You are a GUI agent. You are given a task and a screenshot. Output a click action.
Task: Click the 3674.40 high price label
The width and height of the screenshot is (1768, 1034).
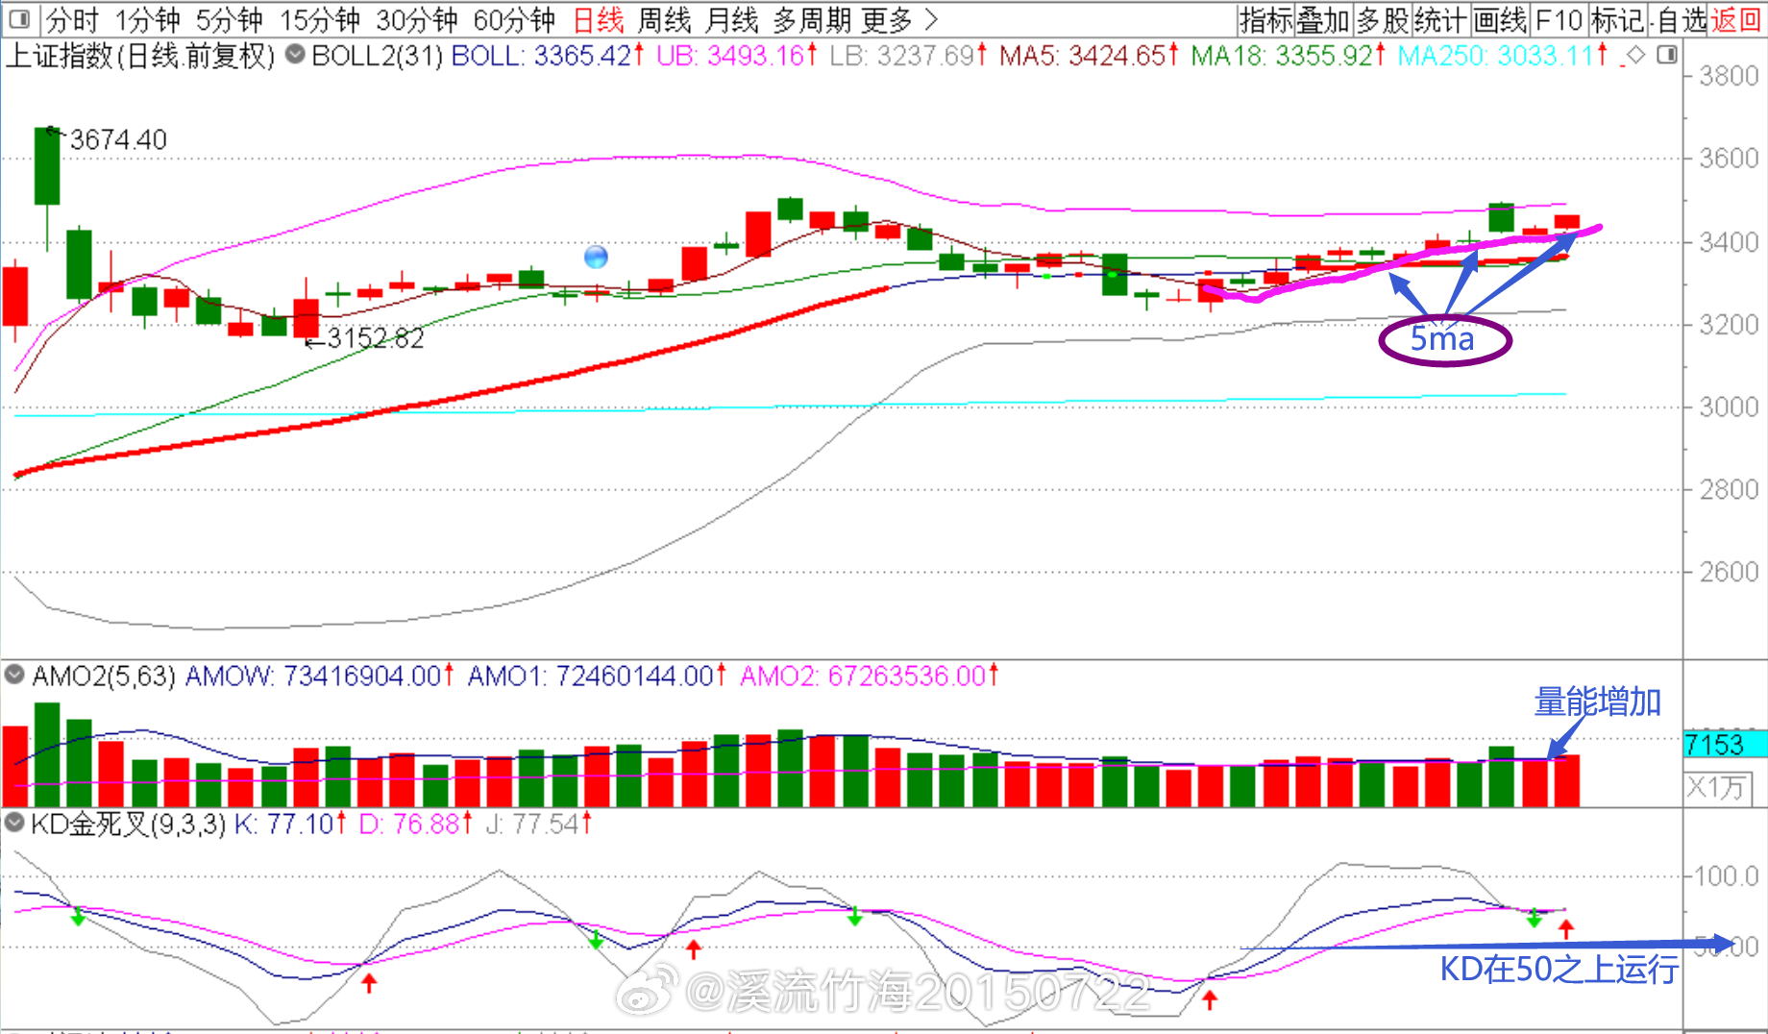[118, 140]
